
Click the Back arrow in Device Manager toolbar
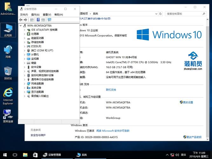click(21, 20)
